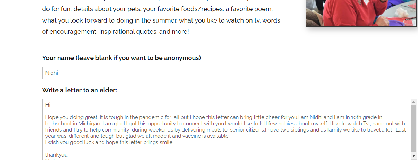Image resolution: width=418 pixels, height=160 pixels.
Task: Click the 'Your name' field label
Action: (x=121, y=58)
